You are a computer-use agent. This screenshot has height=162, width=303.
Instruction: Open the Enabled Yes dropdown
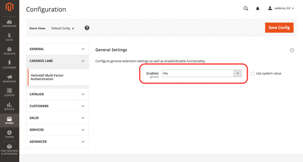click(x=202, y=73)
